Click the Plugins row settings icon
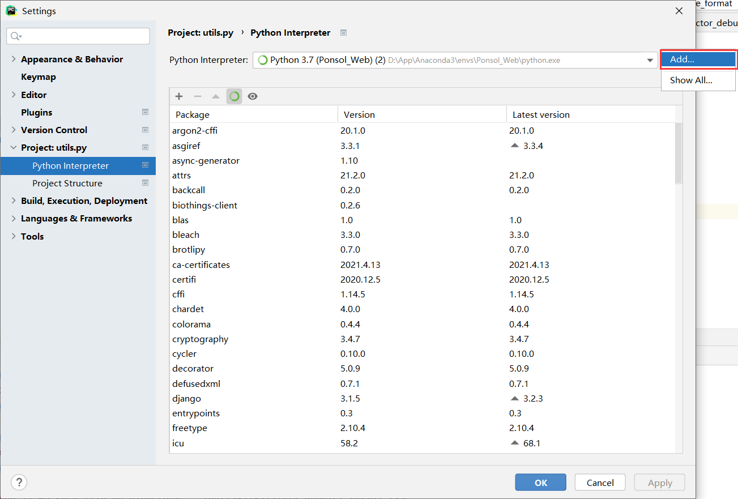Image resolution: width=738 pixels, height=499 pixels. (146, 112)
